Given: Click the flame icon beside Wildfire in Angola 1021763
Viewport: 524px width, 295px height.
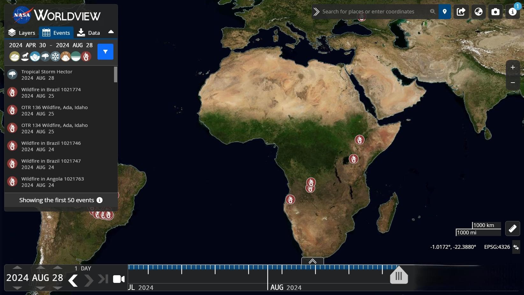Looking at the screenshot, I should [12, 182].
